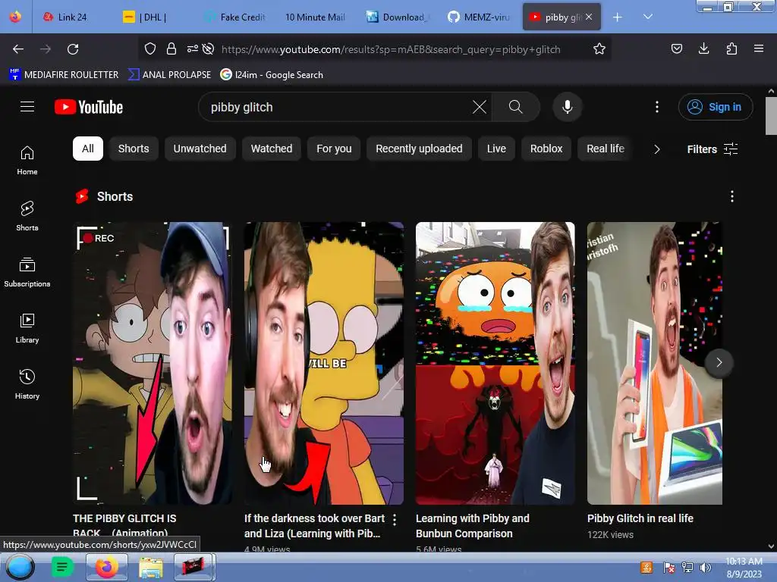This screenshot has width=777, height=582.
Task: Open the YouTube guide hamburger menu
Action: point(27,106)
